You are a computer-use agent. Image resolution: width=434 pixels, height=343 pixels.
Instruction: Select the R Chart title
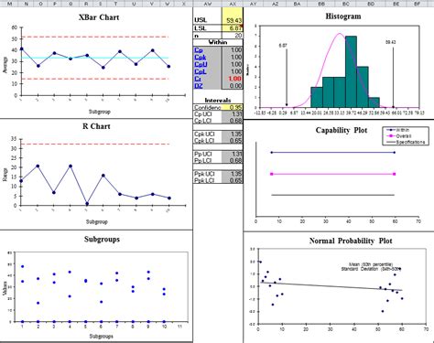pos(96,126)
